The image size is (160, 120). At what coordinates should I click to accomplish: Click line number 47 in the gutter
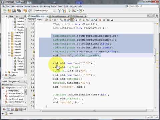pos(32,63)
